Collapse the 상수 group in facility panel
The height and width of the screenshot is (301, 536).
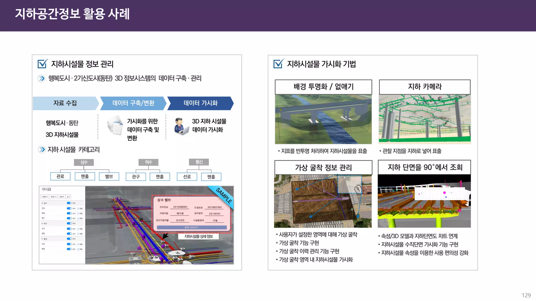click(x=42, y=203)
